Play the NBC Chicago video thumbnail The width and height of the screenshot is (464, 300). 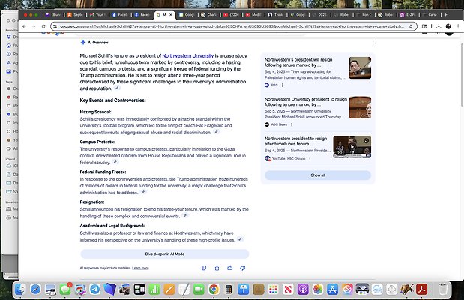[x=352, y=147]
